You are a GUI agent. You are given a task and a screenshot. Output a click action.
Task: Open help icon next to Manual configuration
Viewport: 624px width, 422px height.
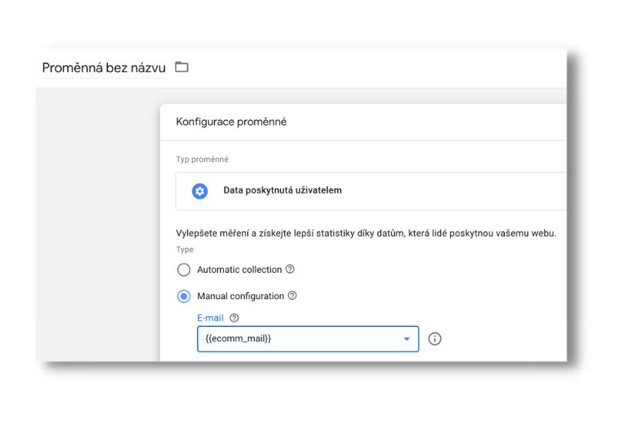click(x=292, y=296)
